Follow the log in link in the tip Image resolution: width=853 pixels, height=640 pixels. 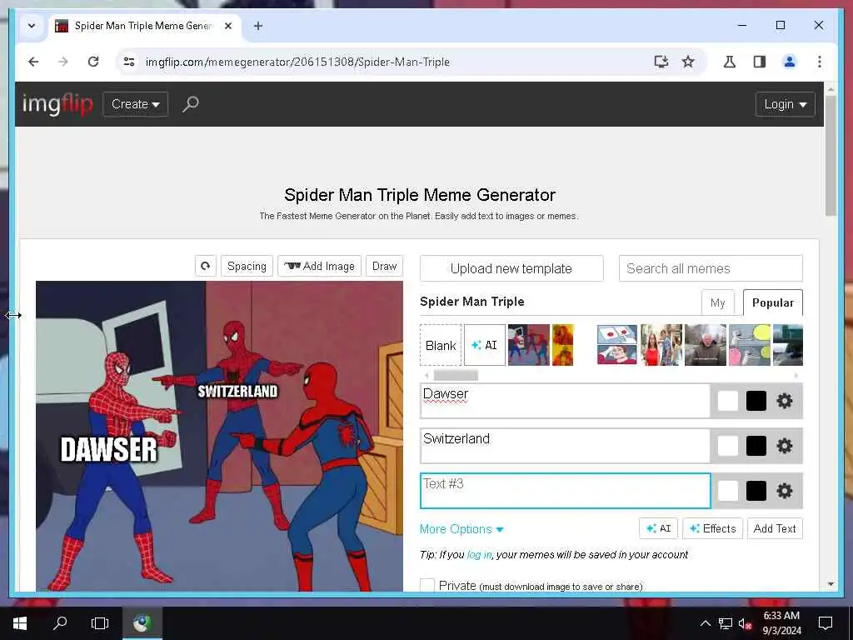(x=479, y=554)
